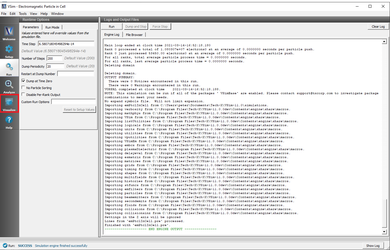Open the Tools menu
The height and width of the screenshot is (250, 390).
point(23,14)
